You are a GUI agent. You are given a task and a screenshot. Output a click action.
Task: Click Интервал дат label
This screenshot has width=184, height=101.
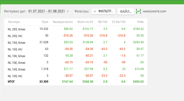(15, 11)
